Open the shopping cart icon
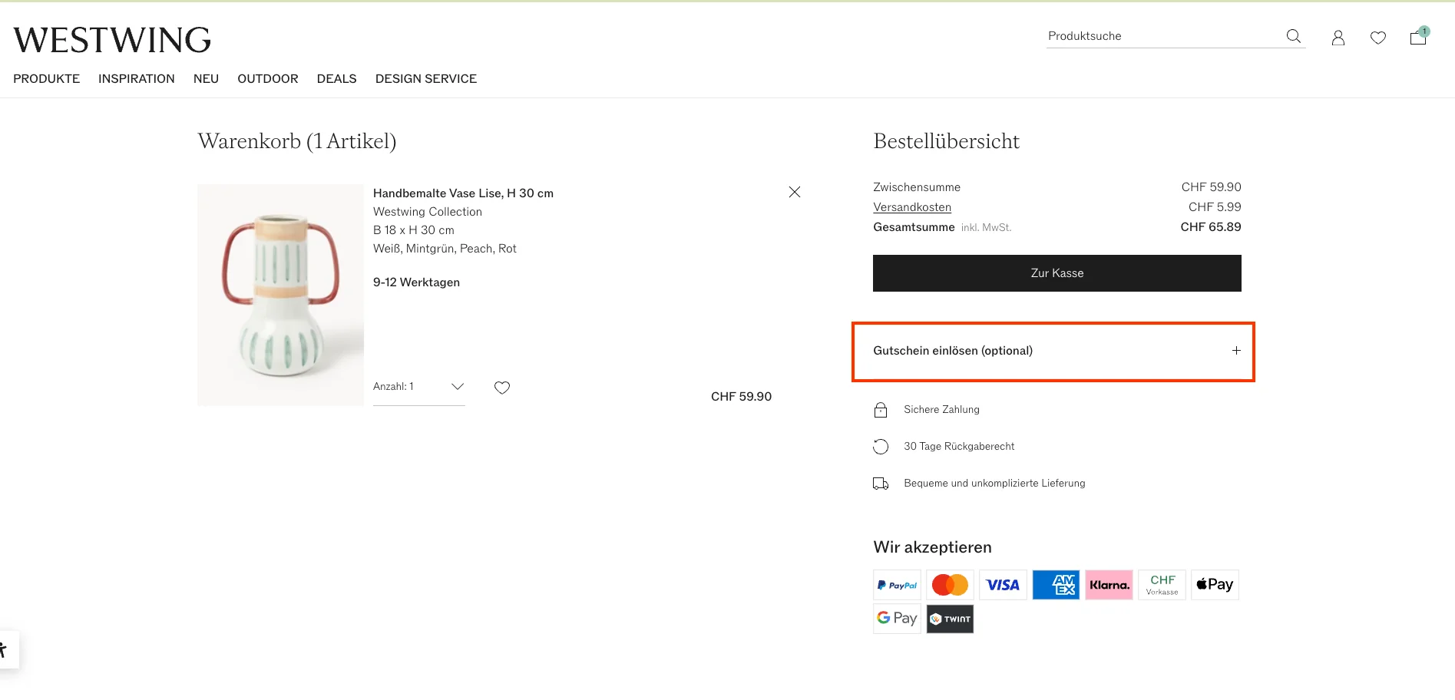 coord(1419,36)
